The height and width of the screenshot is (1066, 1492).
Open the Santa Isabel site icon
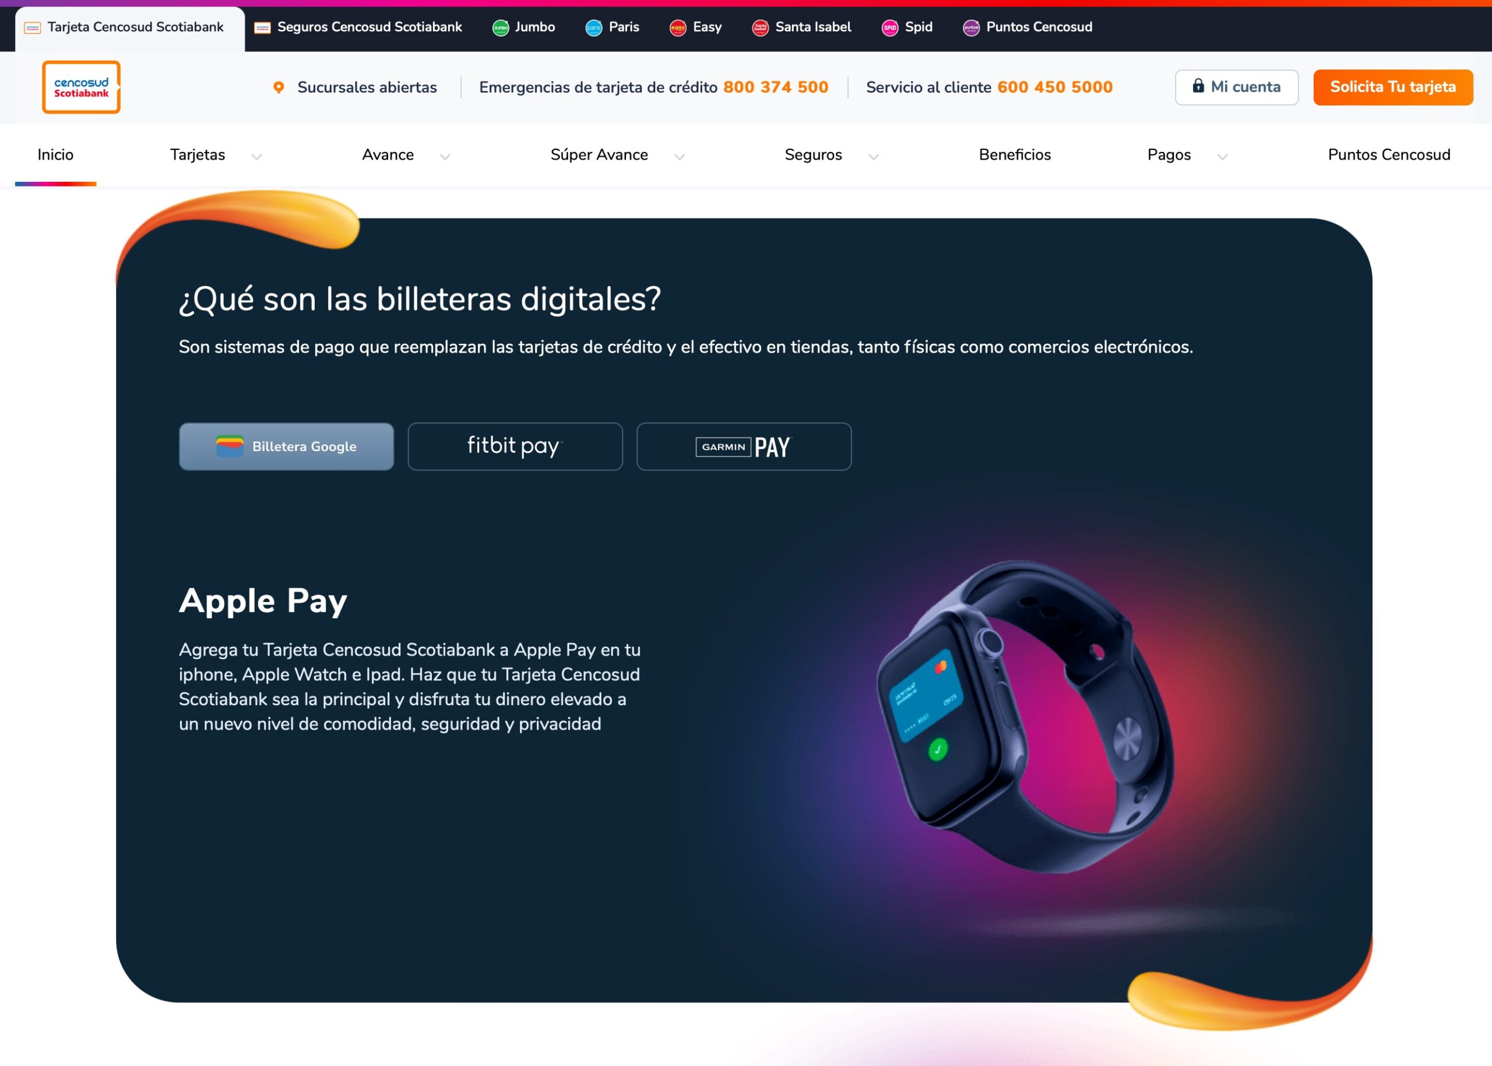coord(760,27)
